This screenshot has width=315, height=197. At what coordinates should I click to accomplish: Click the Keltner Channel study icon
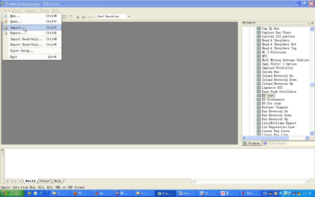point(258,107)
